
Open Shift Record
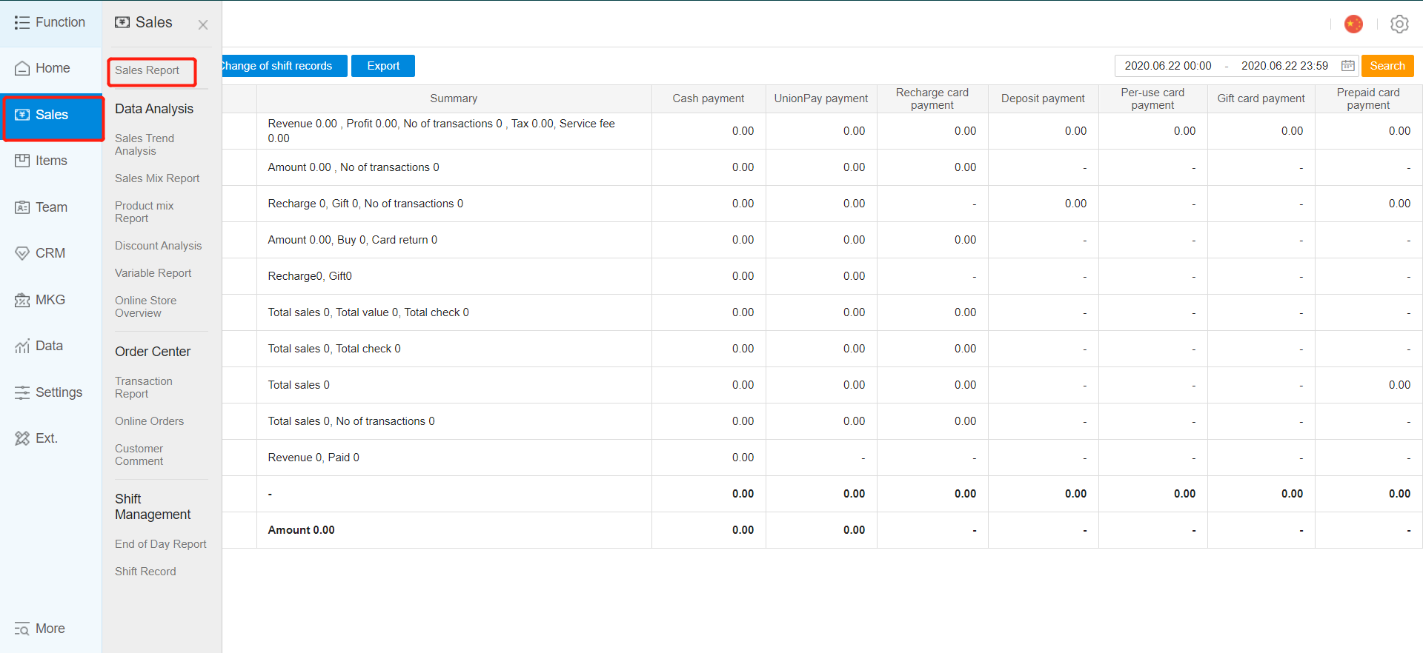(x=145, y=572)
